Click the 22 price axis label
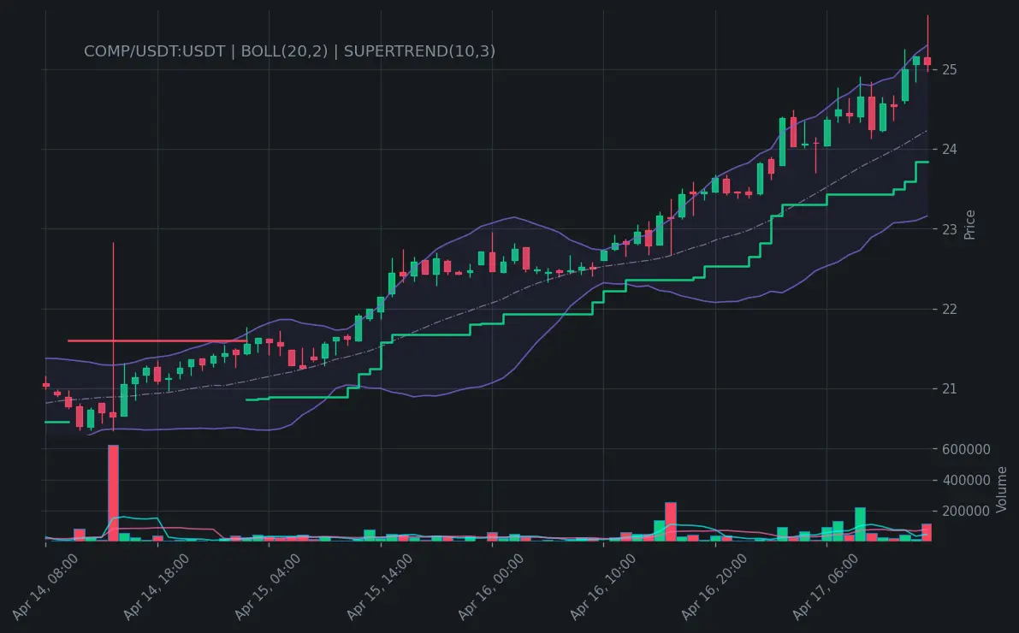 pyautogui.click(x=949, y=310)
